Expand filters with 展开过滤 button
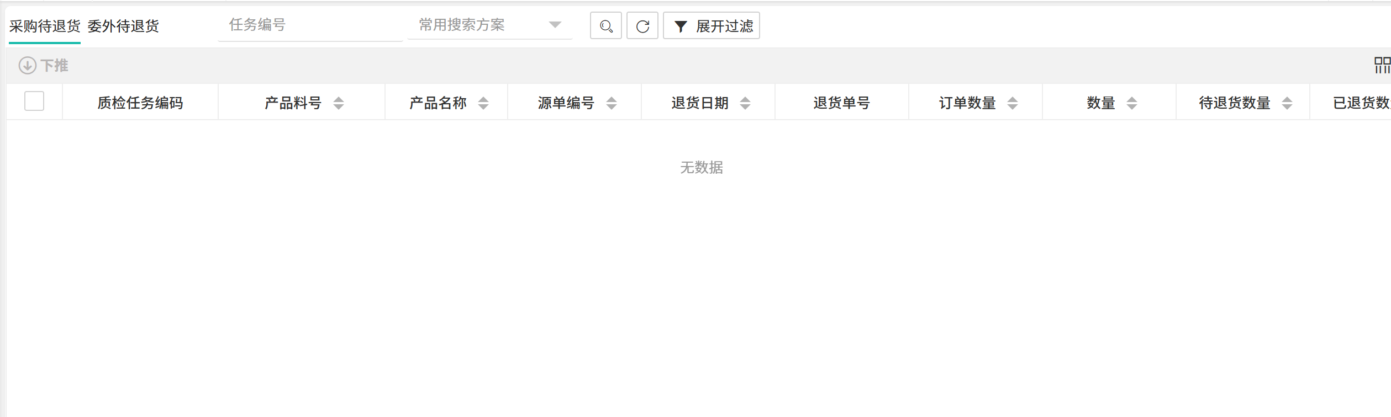The height and width of the screenshot is (417, 1391). point(711,26)
